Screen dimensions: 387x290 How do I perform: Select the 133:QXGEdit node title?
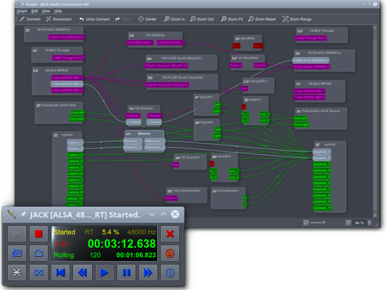155,35
